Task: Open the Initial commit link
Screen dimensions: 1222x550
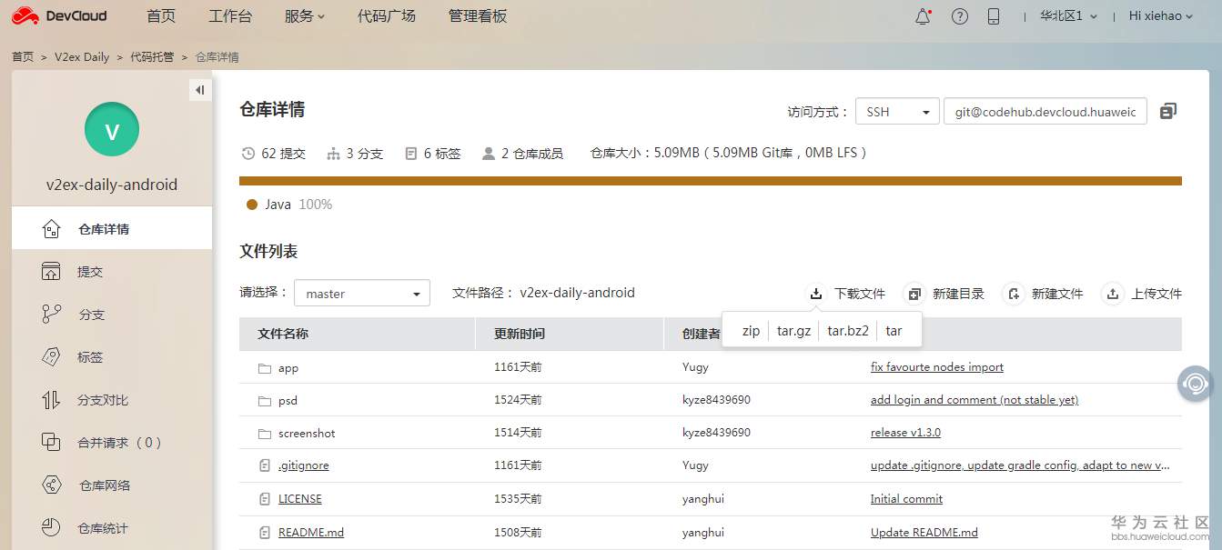Action: (906, 498)
